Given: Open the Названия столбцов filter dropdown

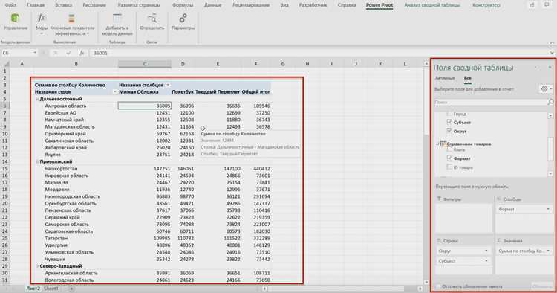Looking at the screenshot, I should (x=168, y=85).
